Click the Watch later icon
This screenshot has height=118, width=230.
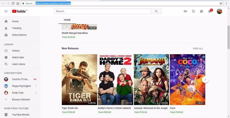coord(6,57)
